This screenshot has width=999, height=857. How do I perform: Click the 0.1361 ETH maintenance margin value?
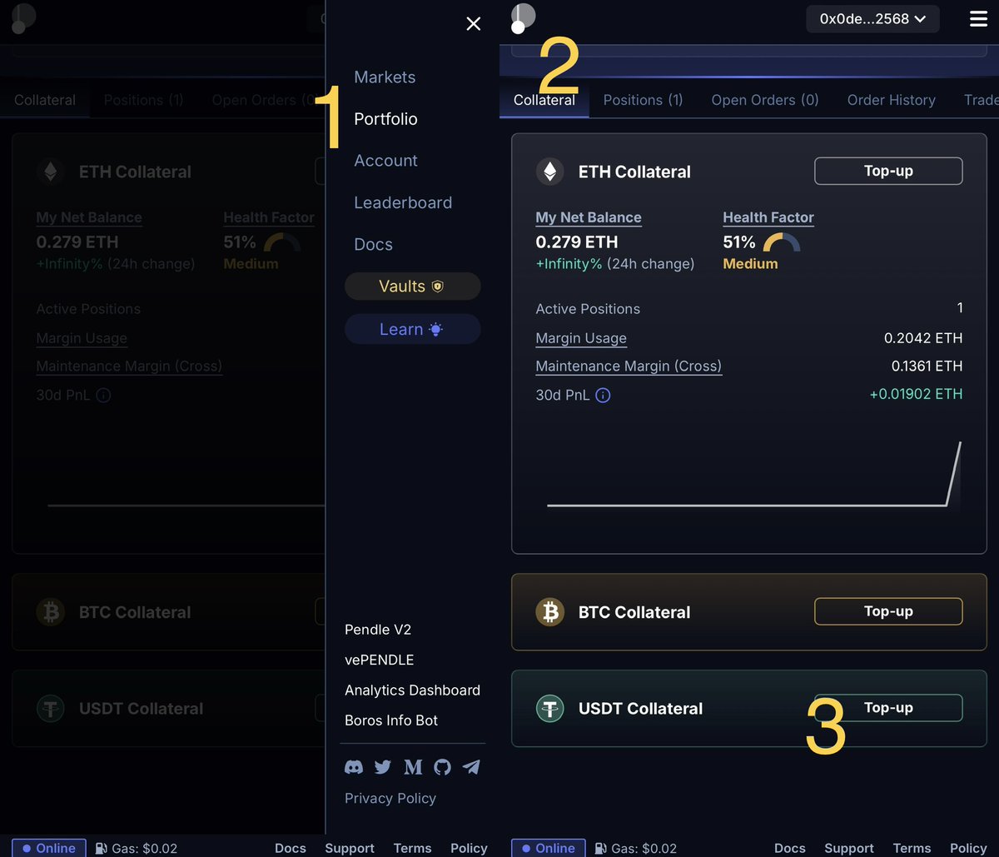(927, 366)
